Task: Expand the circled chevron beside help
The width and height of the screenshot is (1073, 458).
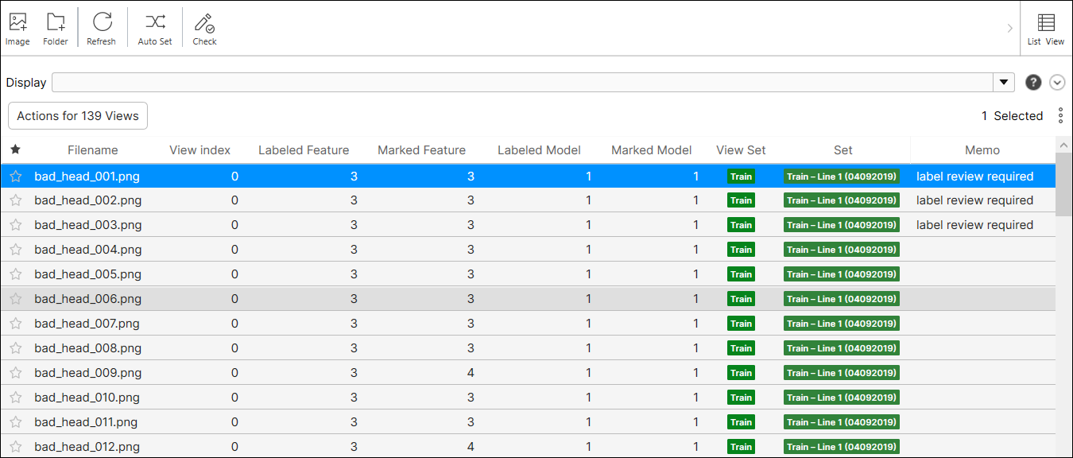Action: 1057,83
